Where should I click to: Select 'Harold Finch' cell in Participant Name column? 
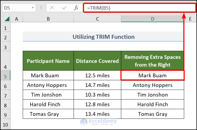tap(48, 104)
